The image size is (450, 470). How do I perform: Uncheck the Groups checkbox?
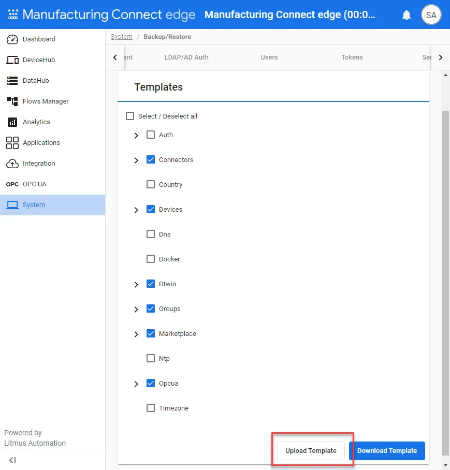pyautogui.click(x=151, y=309)
